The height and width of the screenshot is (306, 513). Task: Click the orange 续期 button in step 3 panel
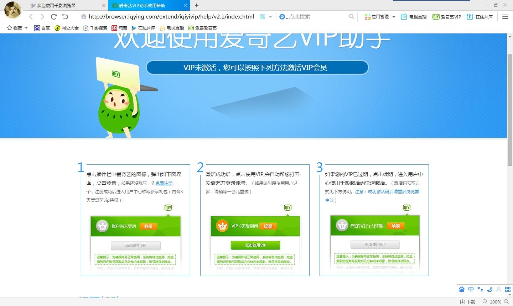395,226
